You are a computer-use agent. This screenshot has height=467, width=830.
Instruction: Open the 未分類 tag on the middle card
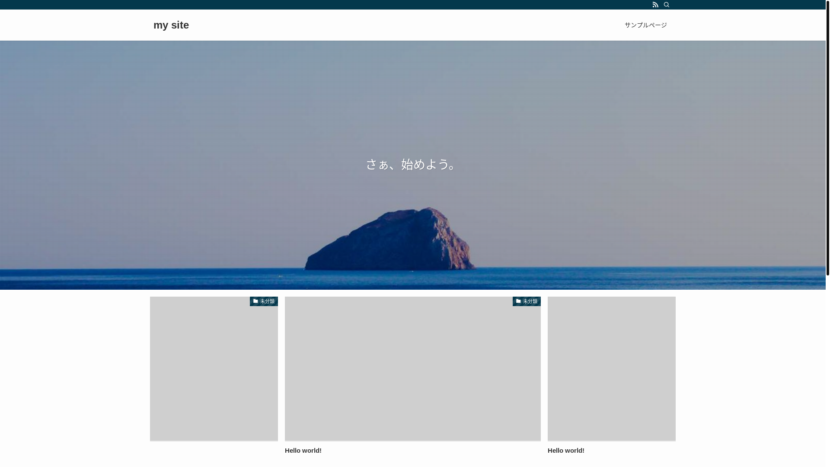point(527,301)
